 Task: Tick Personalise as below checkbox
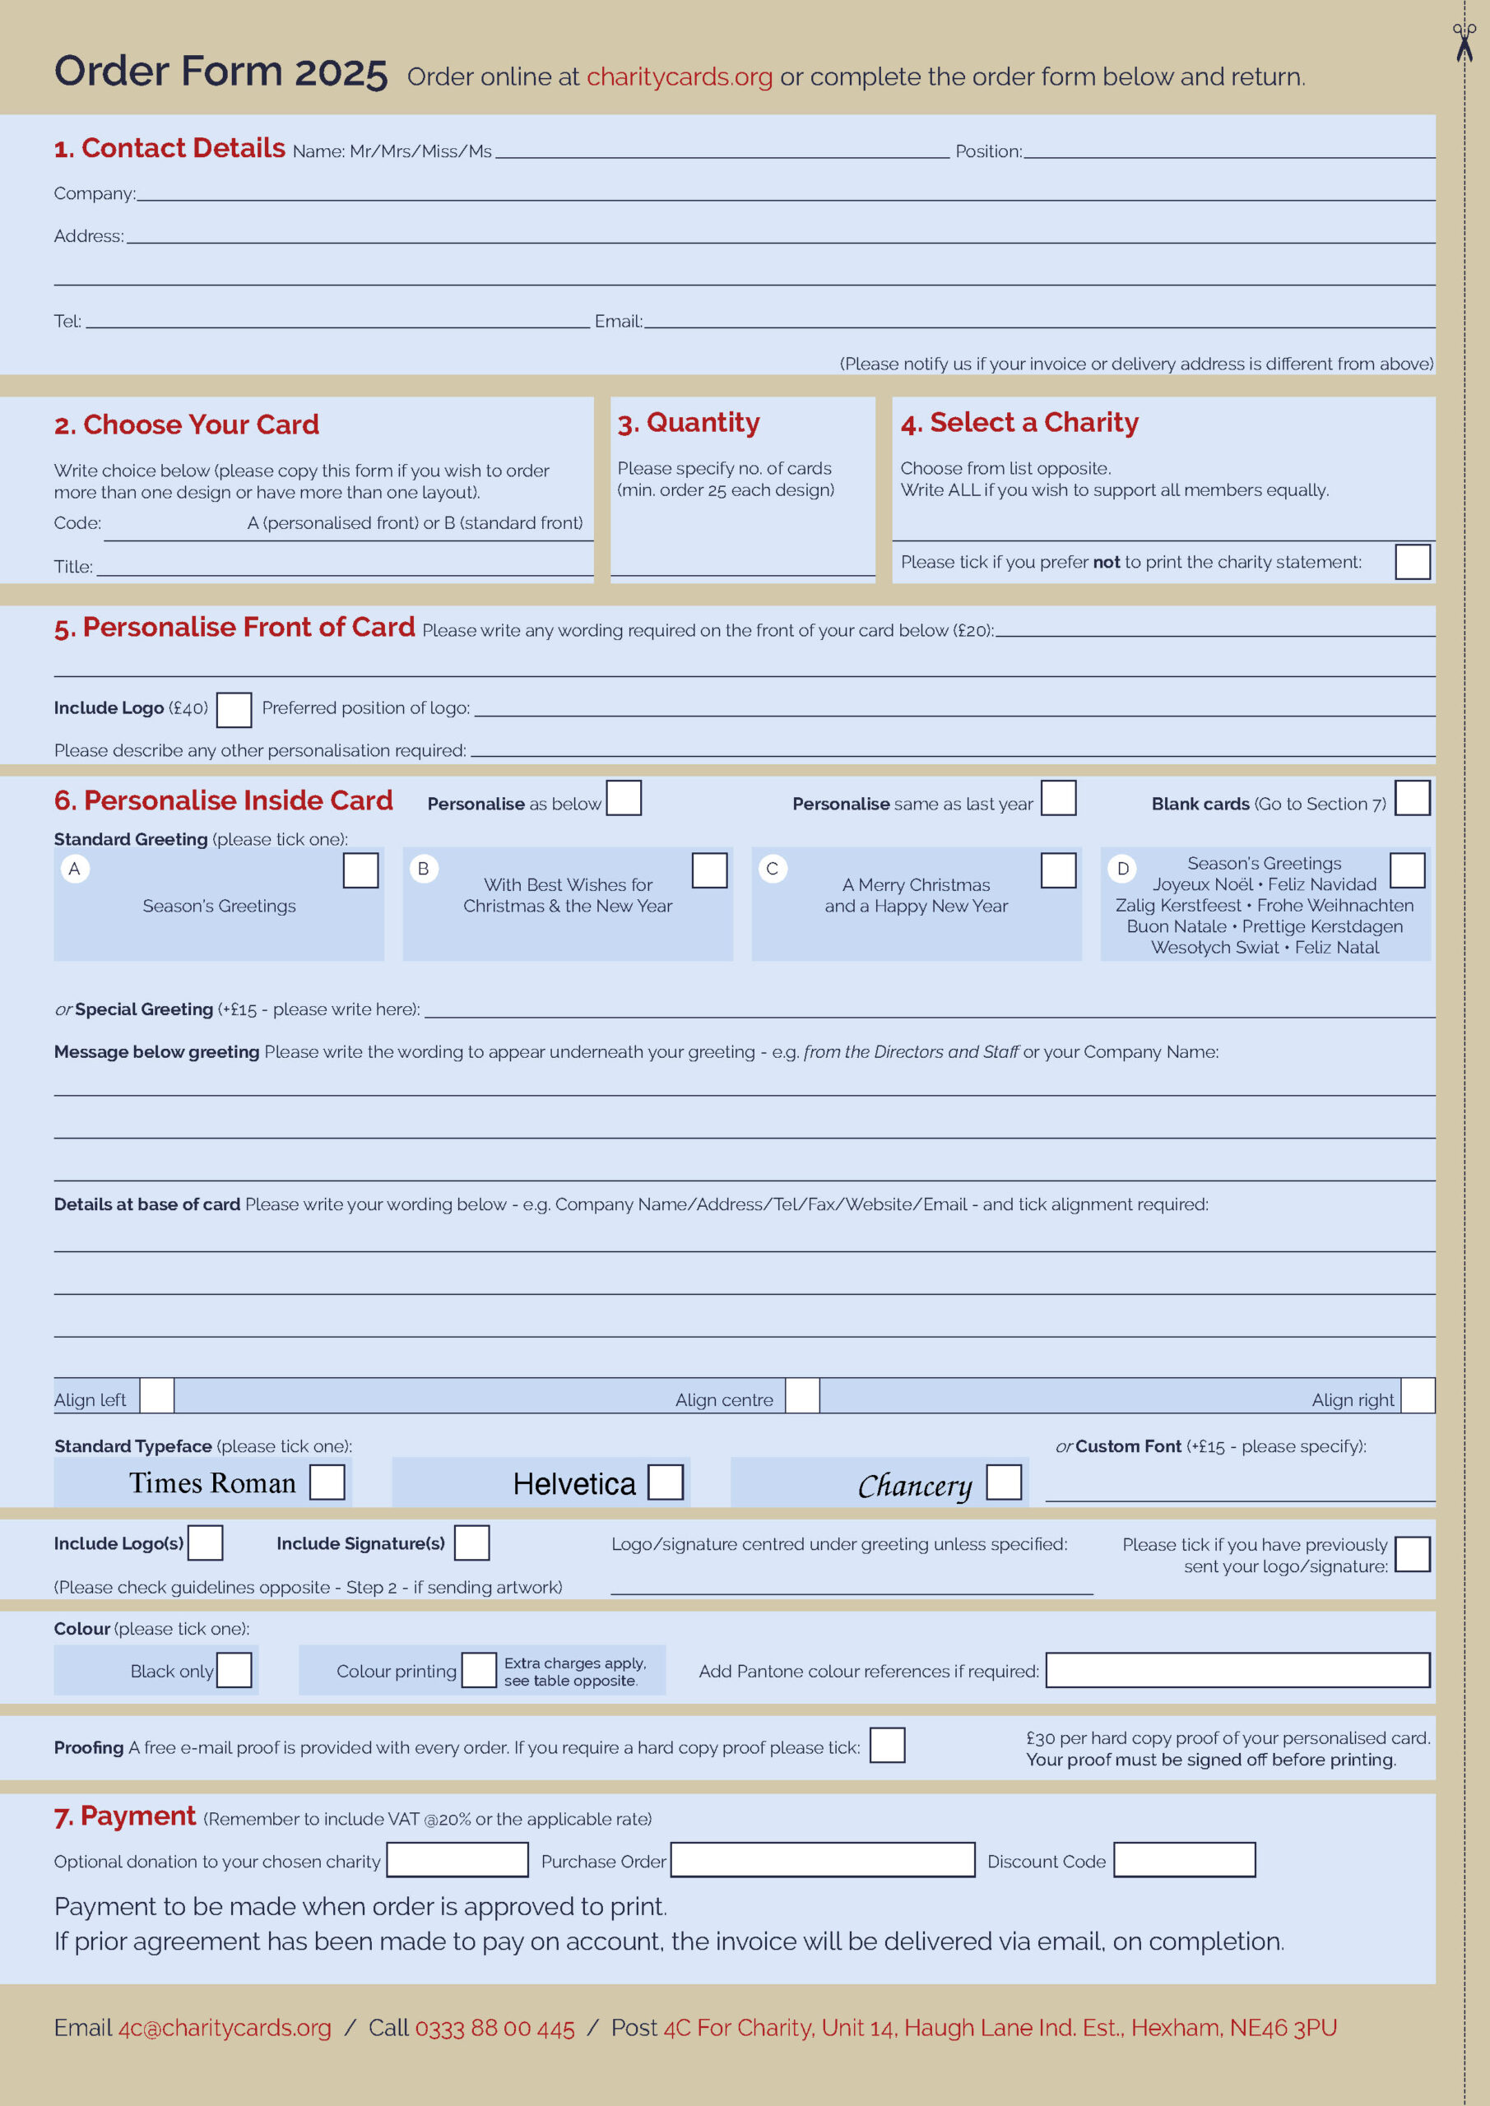tap(624, 797)
